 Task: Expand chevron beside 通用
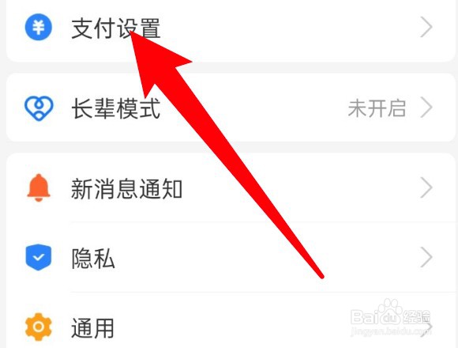pyautogui.click(x=428, y=327)
